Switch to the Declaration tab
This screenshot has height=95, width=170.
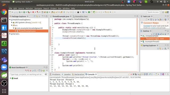tap(78, 74)
